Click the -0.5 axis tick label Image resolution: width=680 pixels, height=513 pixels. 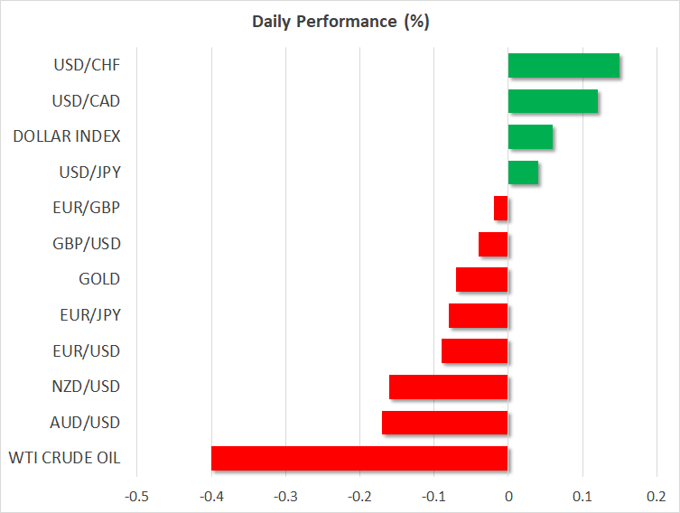[x=136, y=496]
